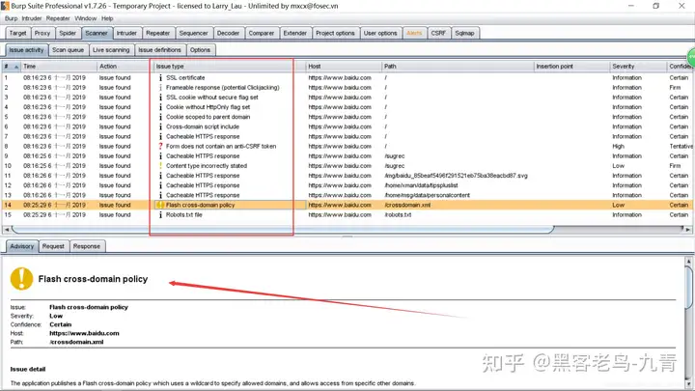Open the Help menu
695x391 pixels.
(x=107, y=18)
